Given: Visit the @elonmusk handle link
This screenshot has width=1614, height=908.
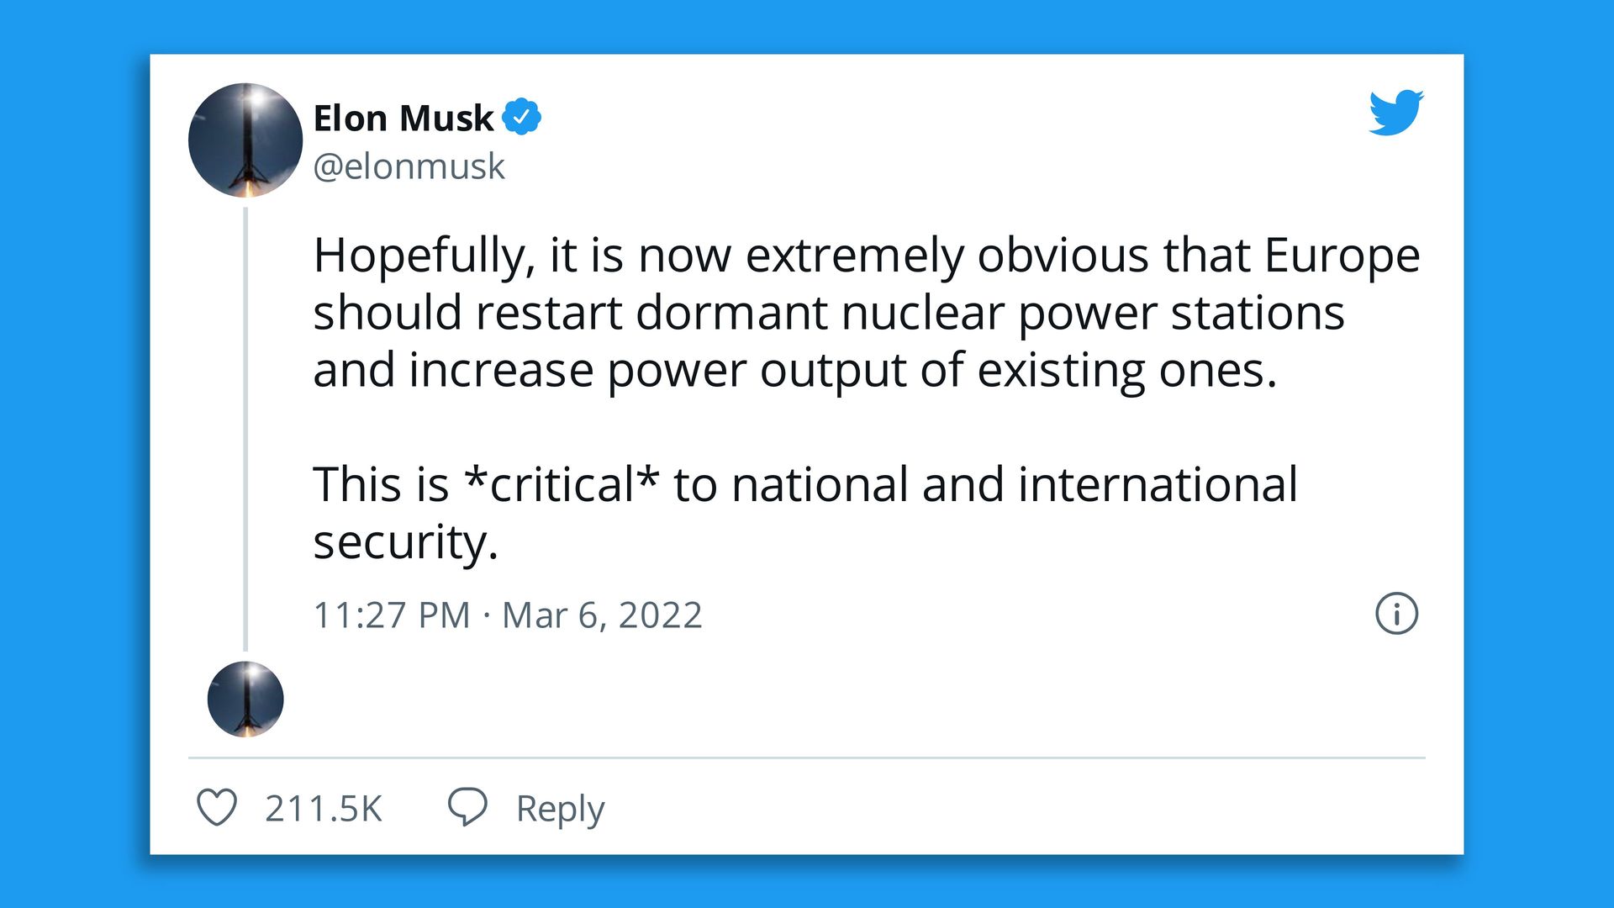Looking at the screenshot, I should pyautogui.click(x=409, y=166).
